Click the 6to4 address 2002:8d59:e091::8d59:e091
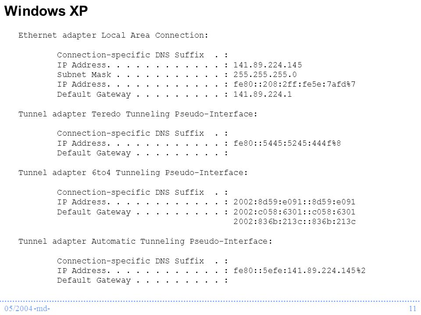Screen dimensions: 421x315 click(294, 202)
